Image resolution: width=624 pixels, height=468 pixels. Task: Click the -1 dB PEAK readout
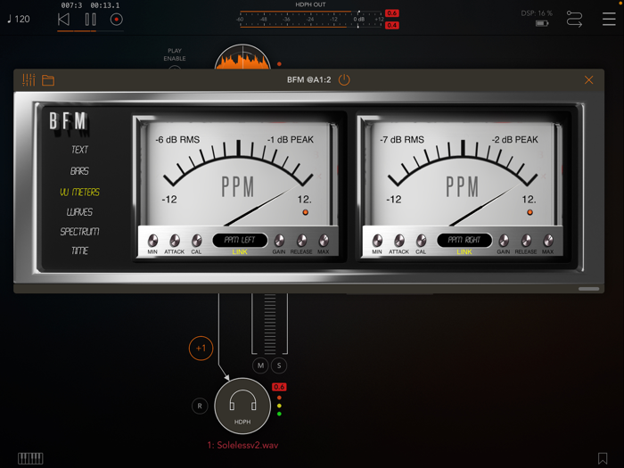[x=291, y=140]
